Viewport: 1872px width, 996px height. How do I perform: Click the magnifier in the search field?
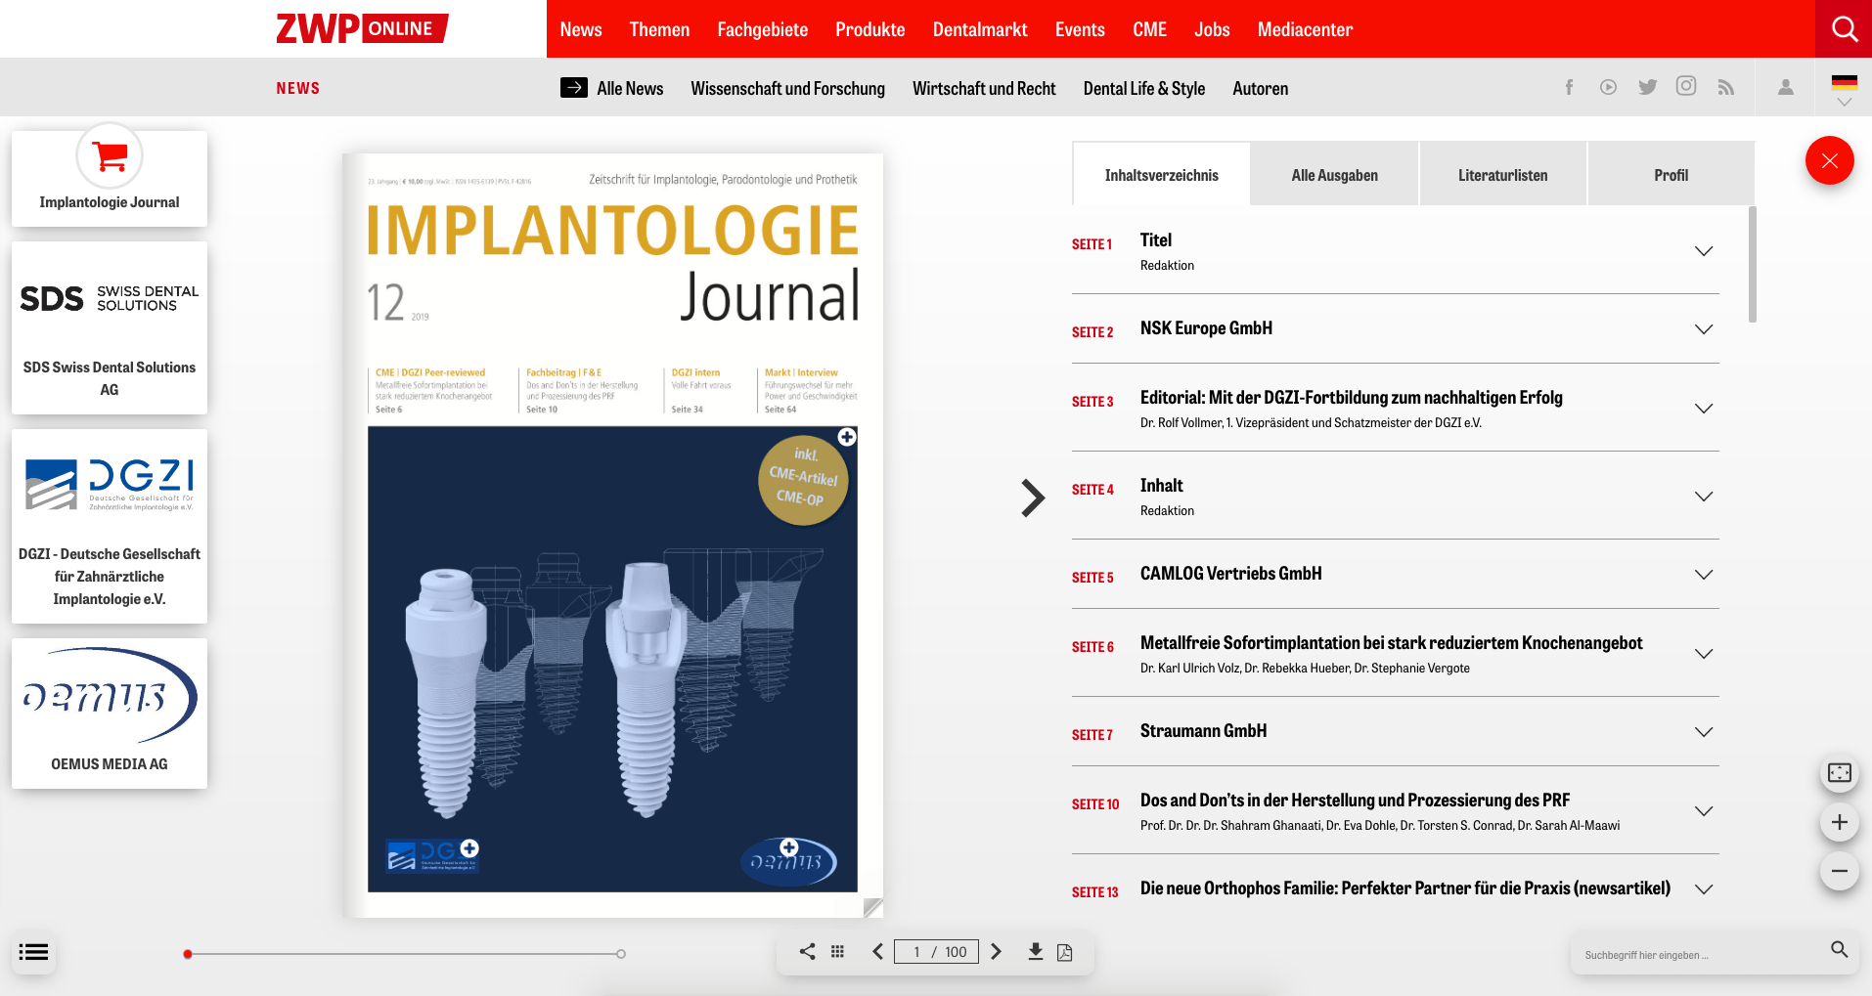(1839, 949)
